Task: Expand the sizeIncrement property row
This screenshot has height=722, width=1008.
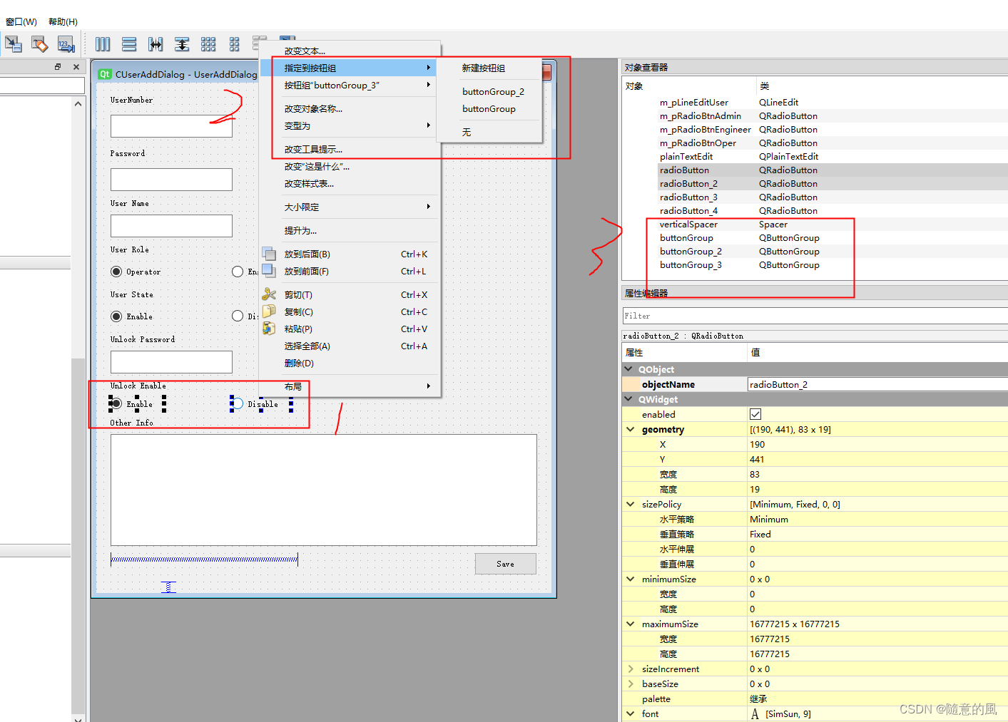Action: click(631, 669)
